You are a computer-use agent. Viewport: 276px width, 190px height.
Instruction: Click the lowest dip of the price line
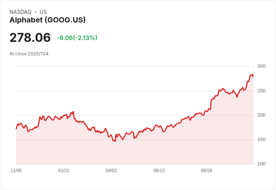115,141
